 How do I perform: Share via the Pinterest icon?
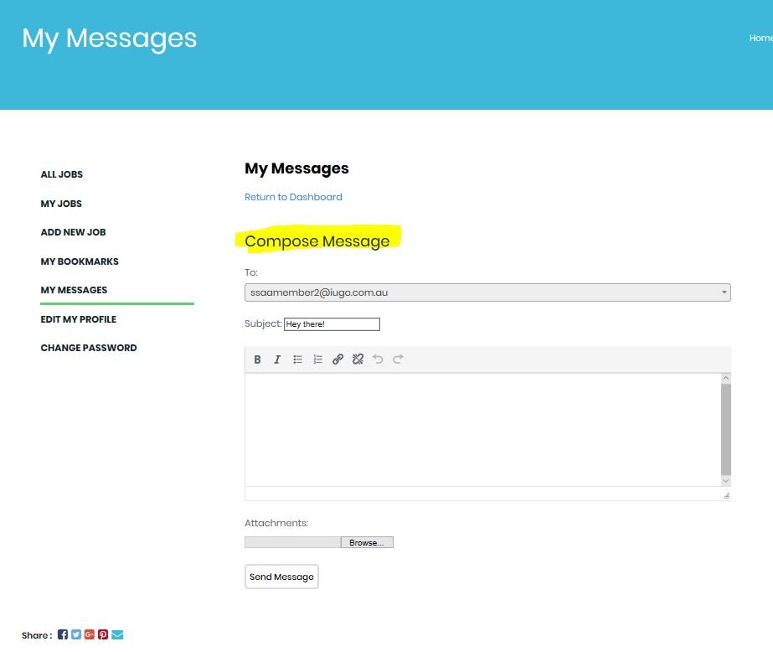click(103, 635)
